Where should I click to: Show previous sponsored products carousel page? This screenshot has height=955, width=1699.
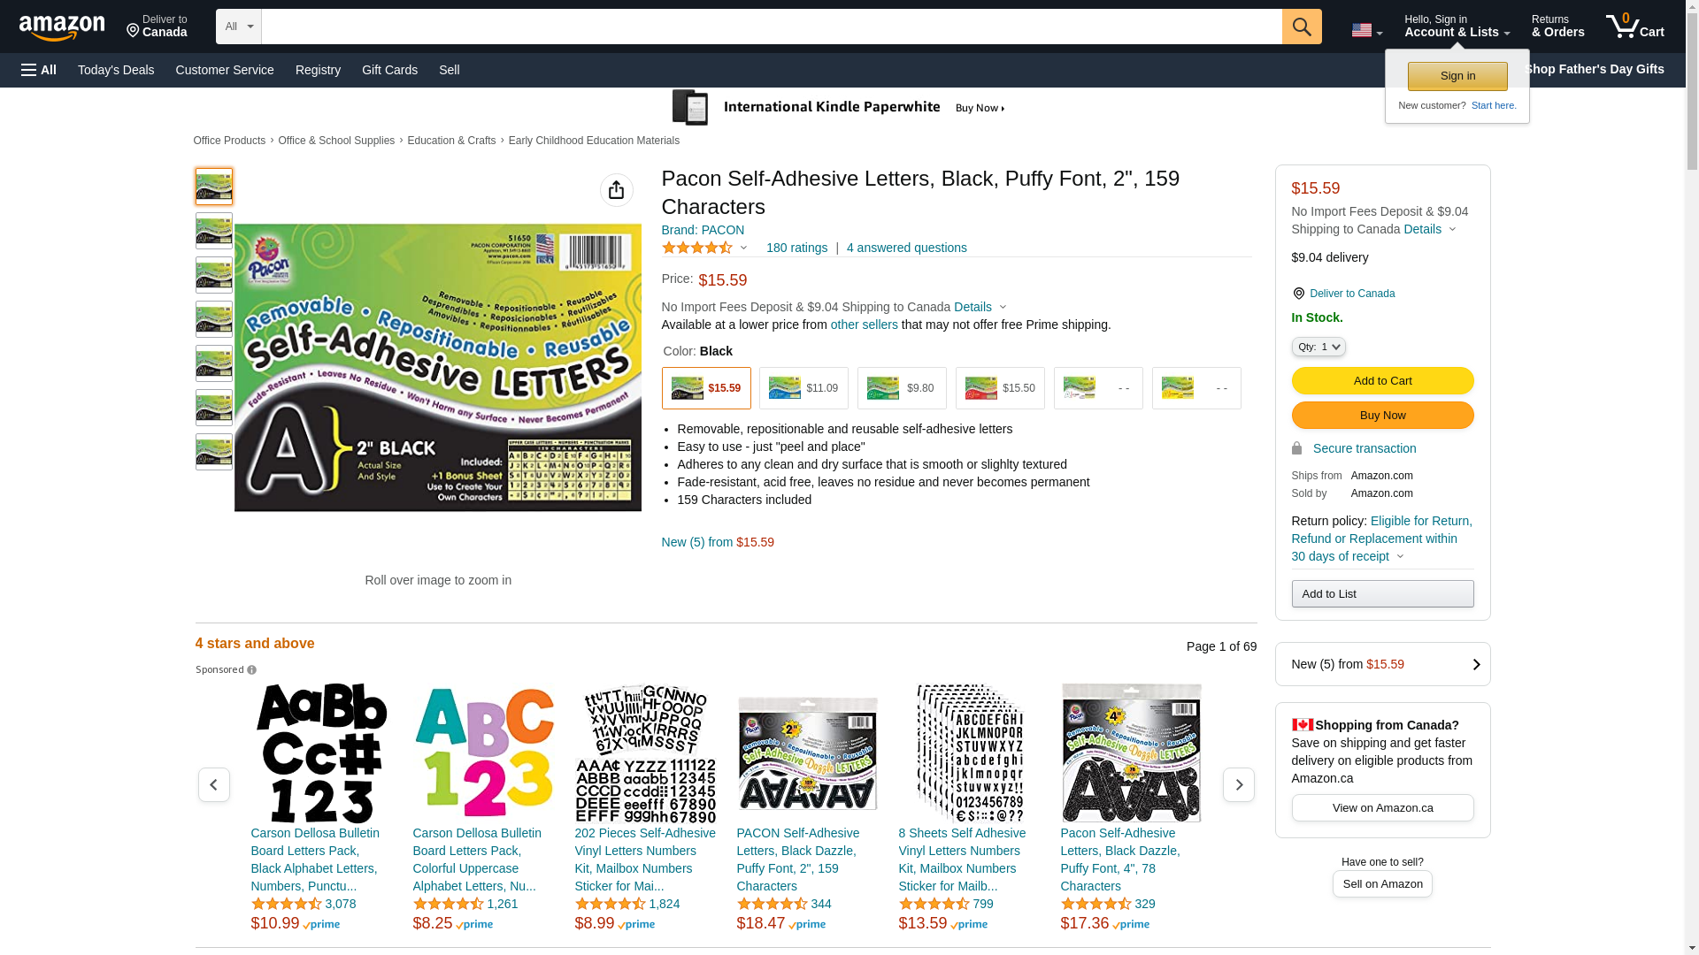tap(214, 784)
